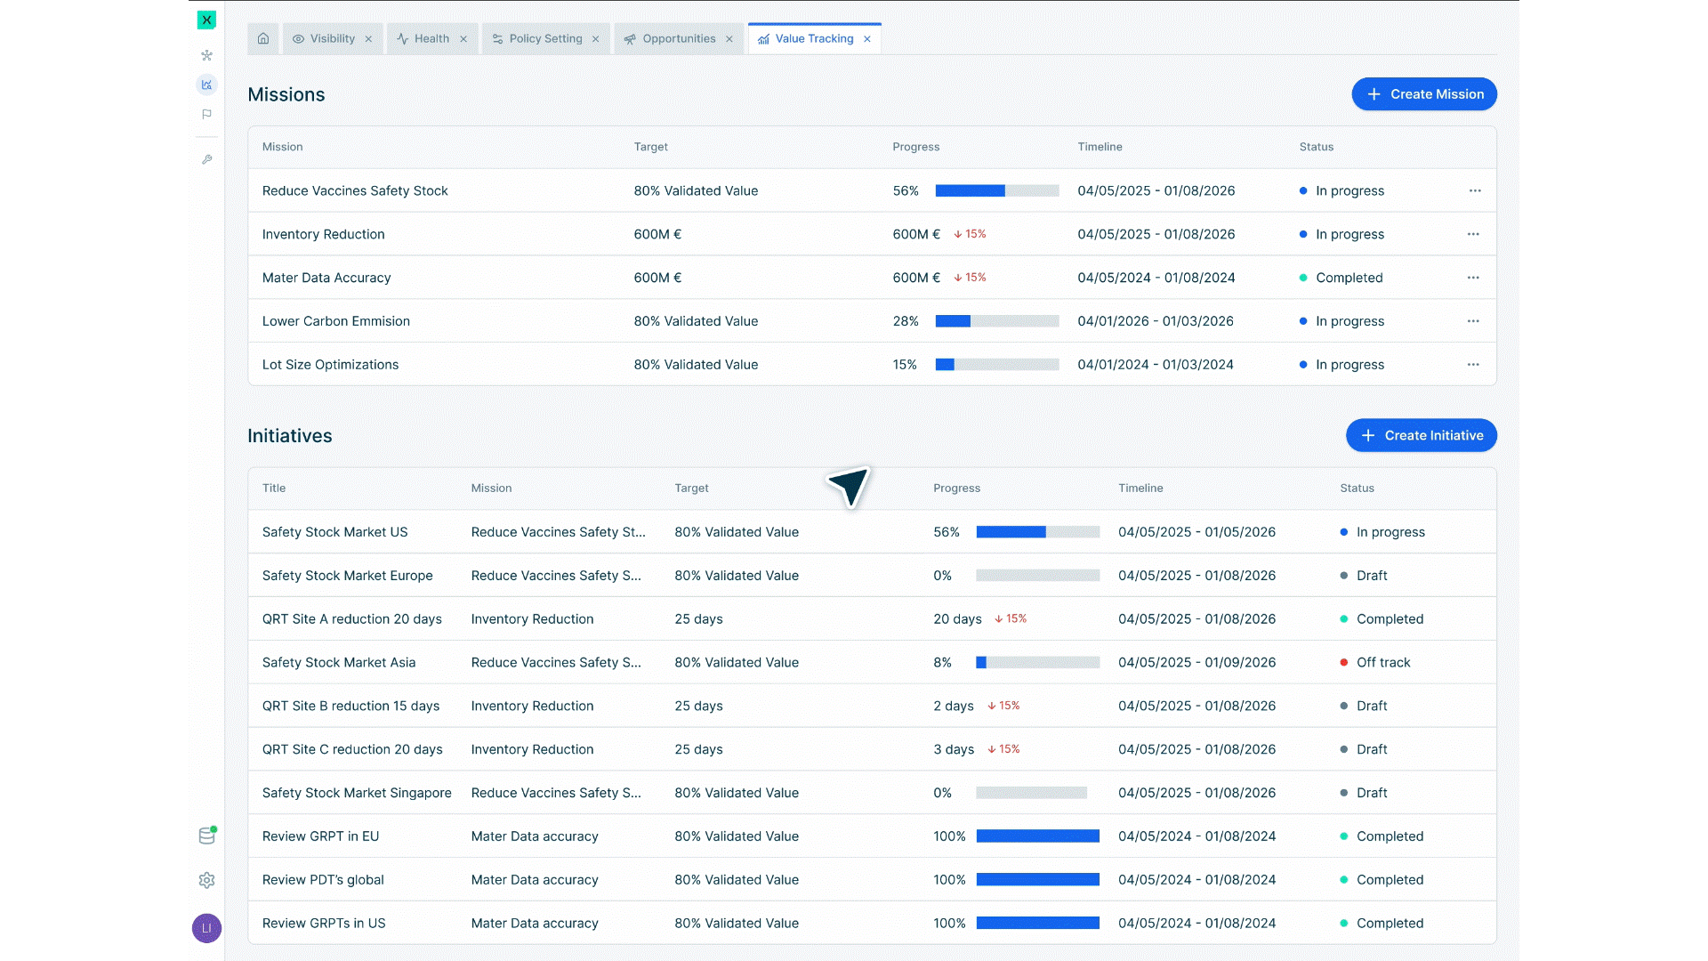Close the Health tab
This screenshot has height=961, width=1708.
463,39
